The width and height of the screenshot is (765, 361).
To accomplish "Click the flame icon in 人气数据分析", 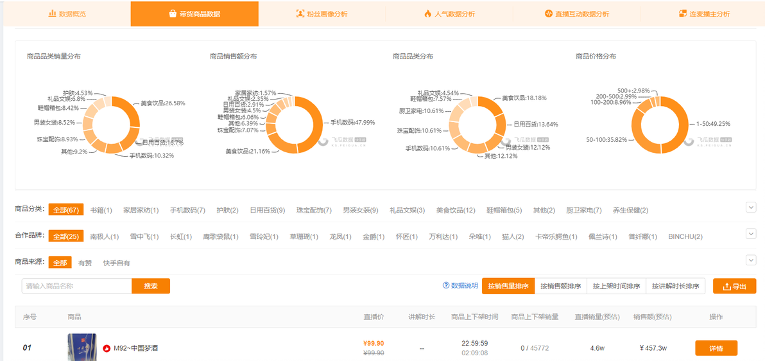I will (427, 13).
